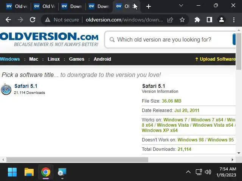Click the 36.06 MB file size value
The height and width of the screenshot is (181, 242).
click(171, 101)
